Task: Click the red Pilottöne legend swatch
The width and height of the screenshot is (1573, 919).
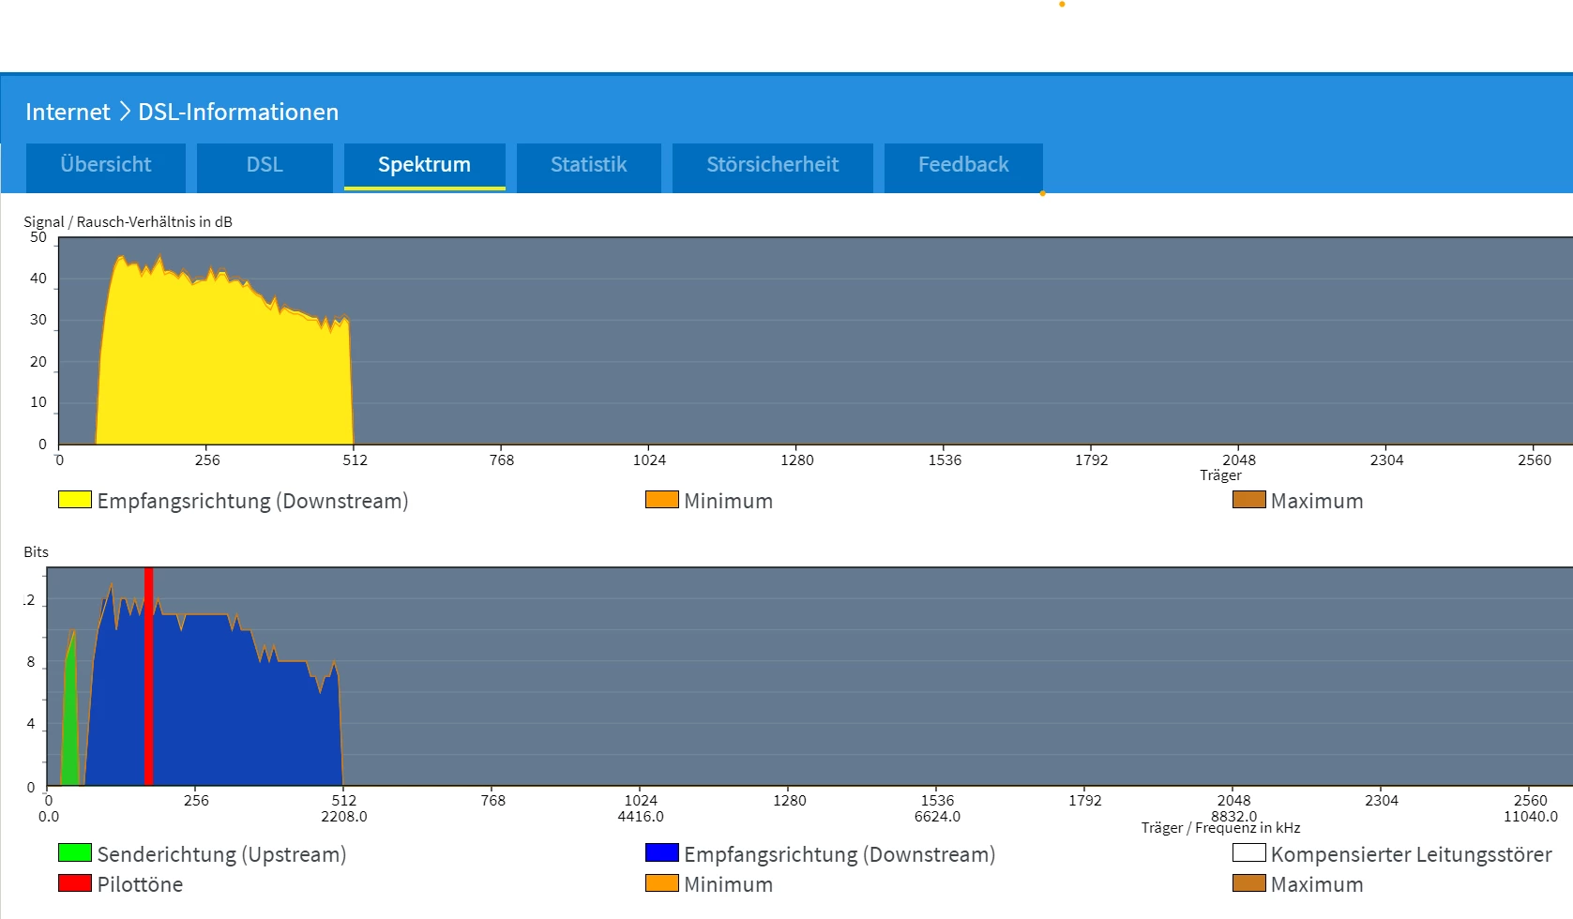Action: click(x=75, y=883)
